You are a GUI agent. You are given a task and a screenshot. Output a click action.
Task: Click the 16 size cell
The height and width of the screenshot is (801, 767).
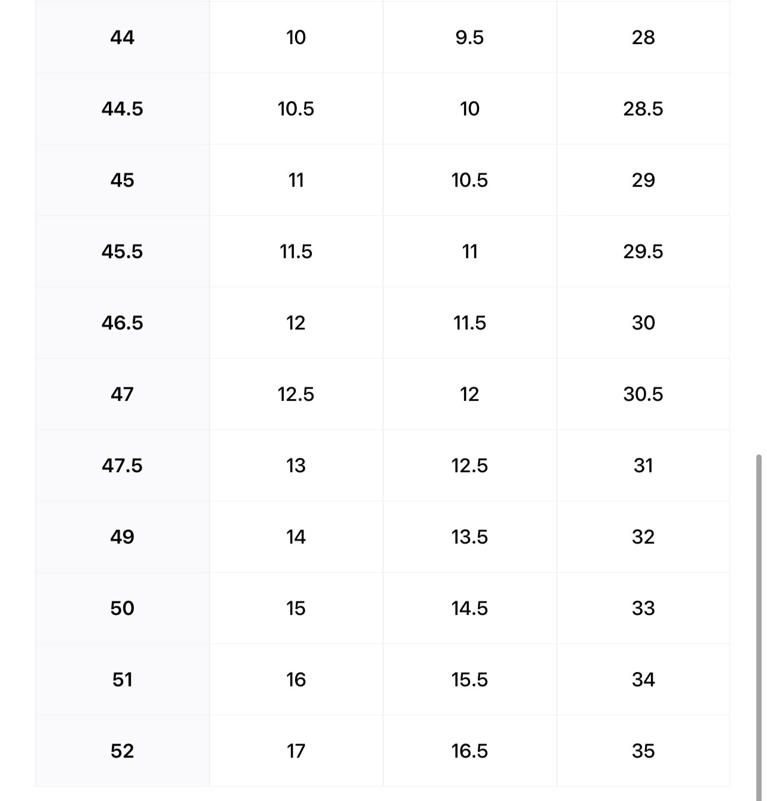click(x=296, y=680)
